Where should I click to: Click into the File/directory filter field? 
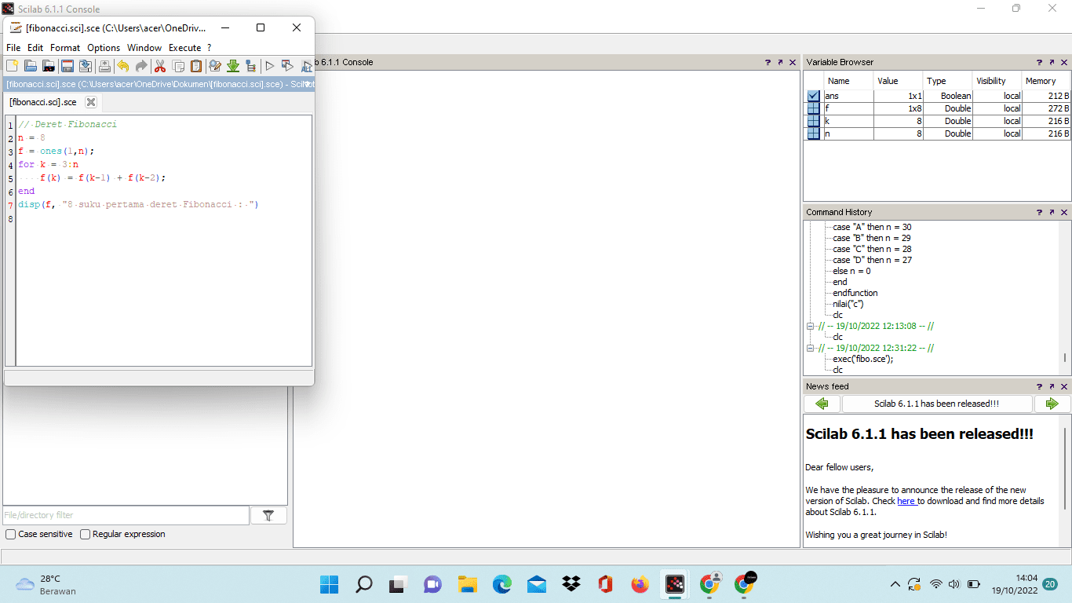tap(126, 515)
